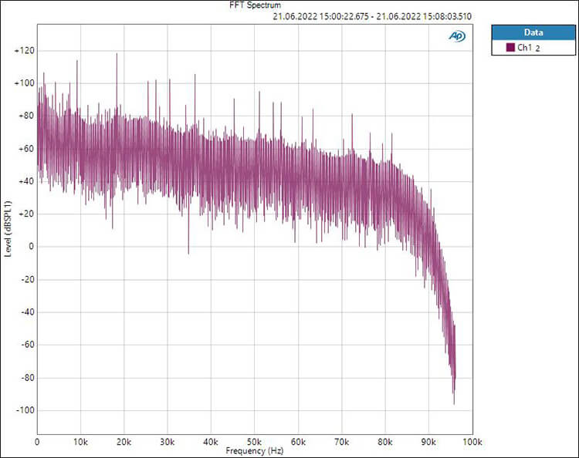The height and width of the screenshot is (458, 579).
Task: Click the FFT Spectrum graph title
Action: (256, 5)
